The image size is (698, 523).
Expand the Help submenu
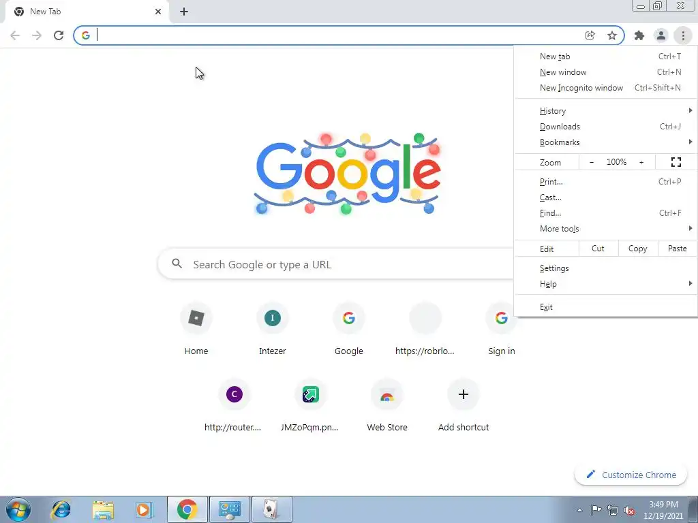(x=606, y=284)
